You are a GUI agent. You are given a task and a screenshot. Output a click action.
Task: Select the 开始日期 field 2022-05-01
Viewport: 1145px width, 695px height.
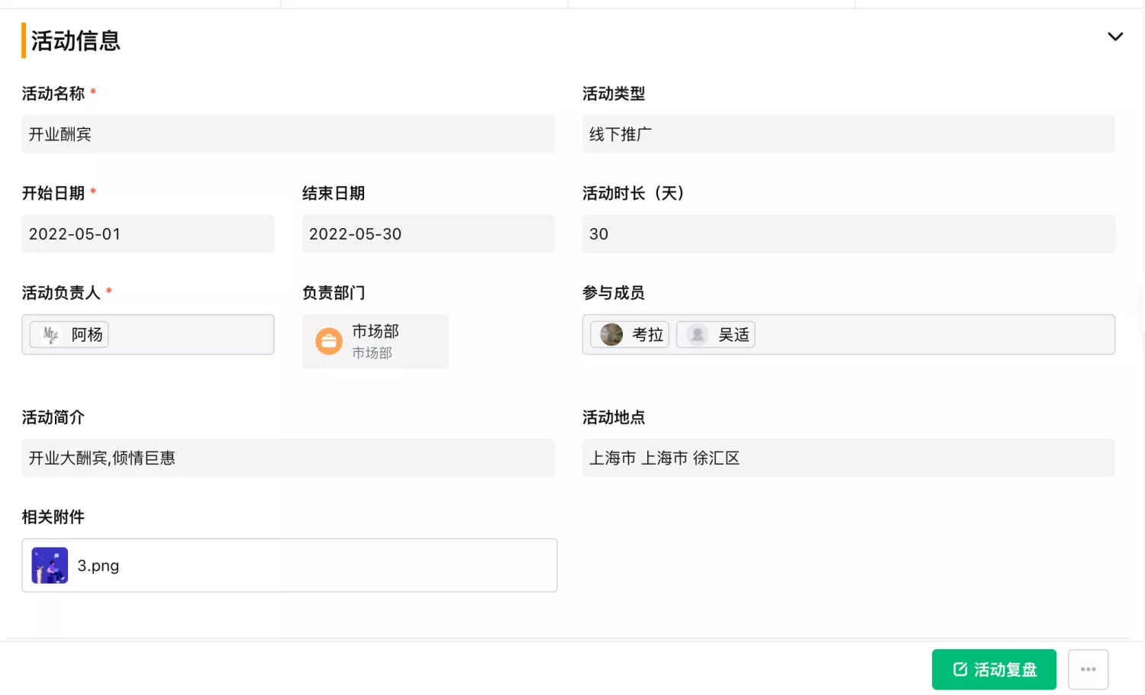(x=147, y=233)
